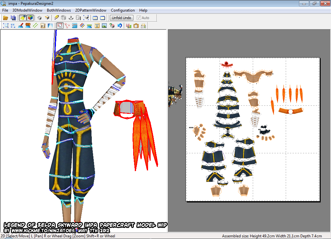Switch to two-pane window layout icon

95,18
